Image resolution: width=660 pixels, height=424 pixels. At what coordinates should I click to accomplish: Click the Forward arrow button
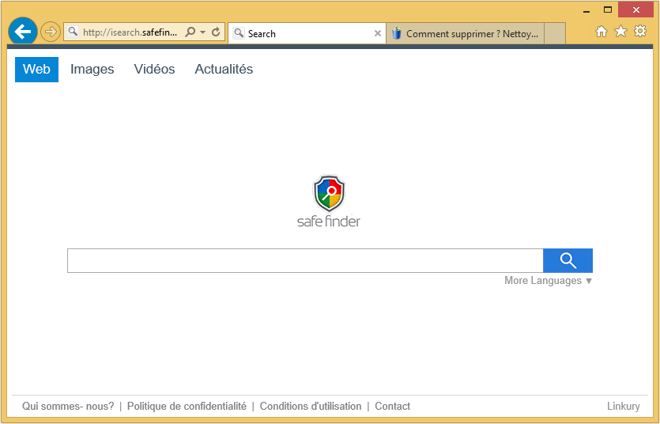click(50, 32)
